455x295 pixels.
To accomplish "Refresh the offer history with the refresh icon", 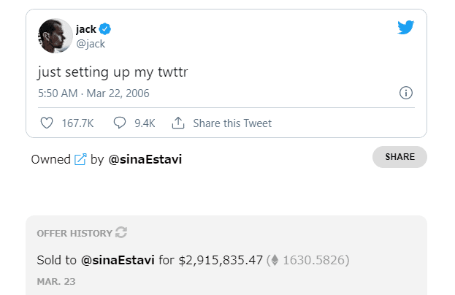I will click(121, 233).
